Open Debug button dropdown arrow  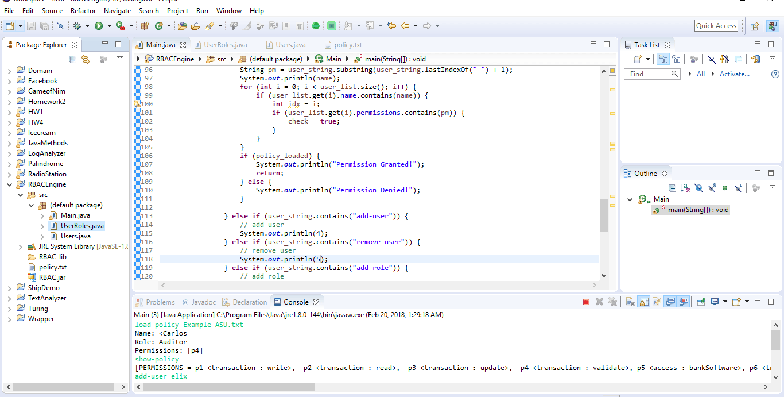pyautogui.click(x=87, y=26)
